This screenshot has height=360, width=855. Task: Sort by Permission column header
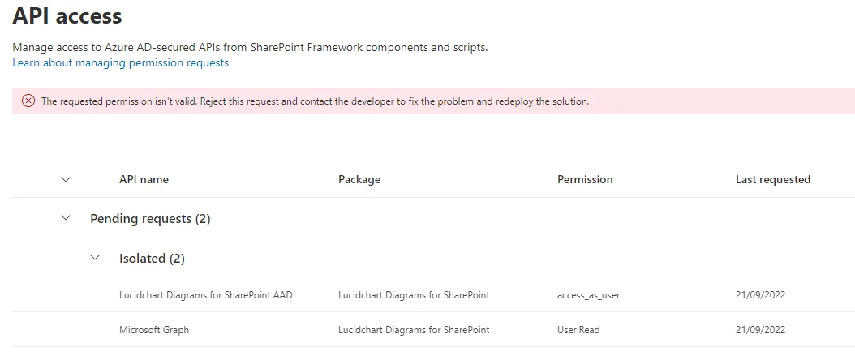(585, 179)
